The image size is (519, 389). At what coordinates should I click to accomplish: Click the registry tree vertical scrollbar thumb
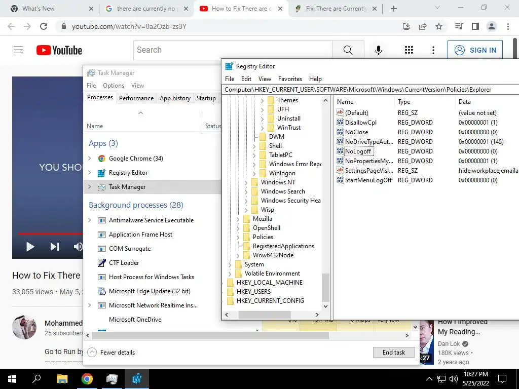[325, 288]
